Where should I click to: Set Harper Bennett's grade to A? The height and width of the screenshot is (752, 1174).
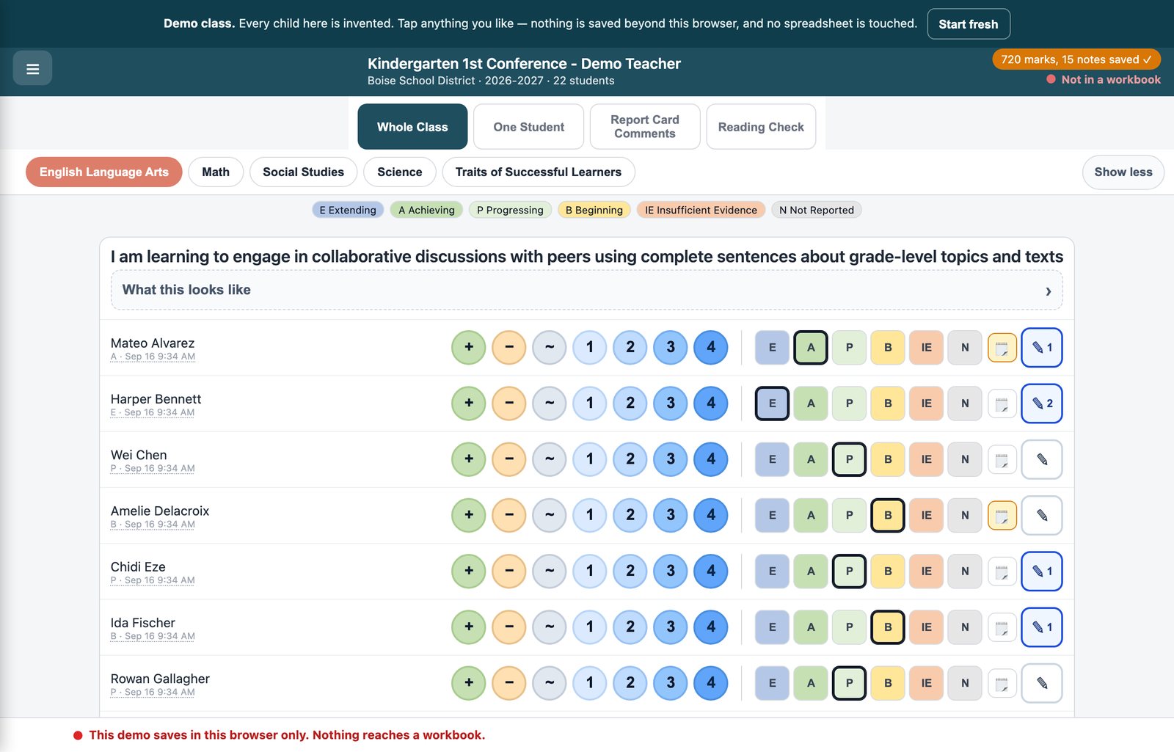pos(811,404)
